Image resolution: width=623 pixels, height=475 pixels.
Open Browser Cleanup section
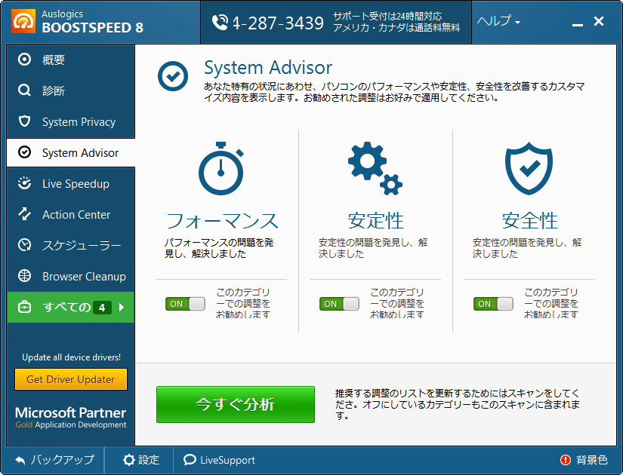click(x=71, y=277)
